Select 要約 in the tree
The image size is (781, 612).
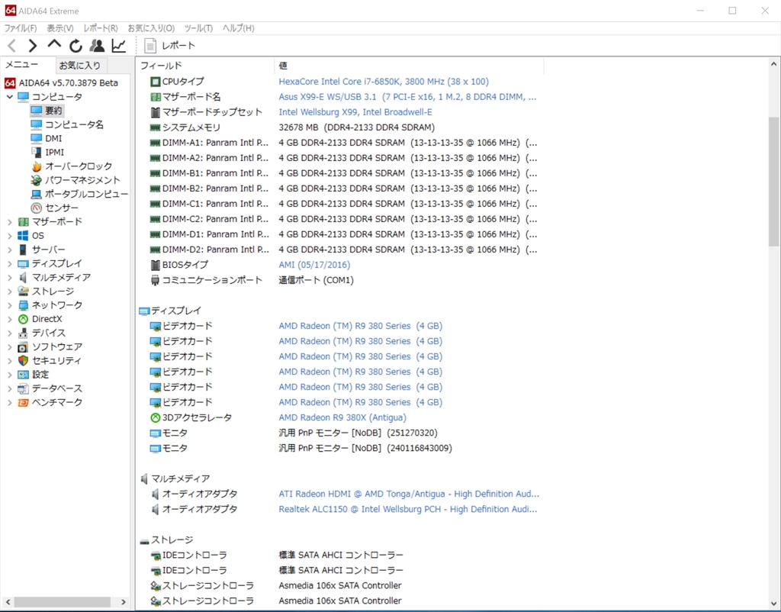pos(53,111)
